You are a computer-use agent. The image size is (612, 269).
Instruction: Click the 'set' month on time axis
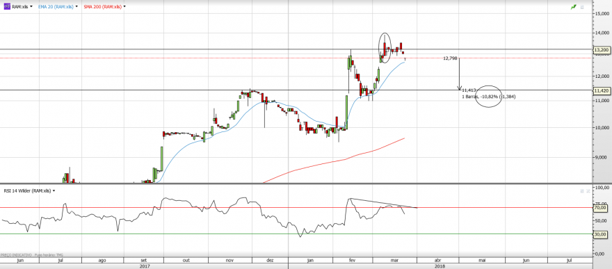pyautogui.click(x=144, y=260)
